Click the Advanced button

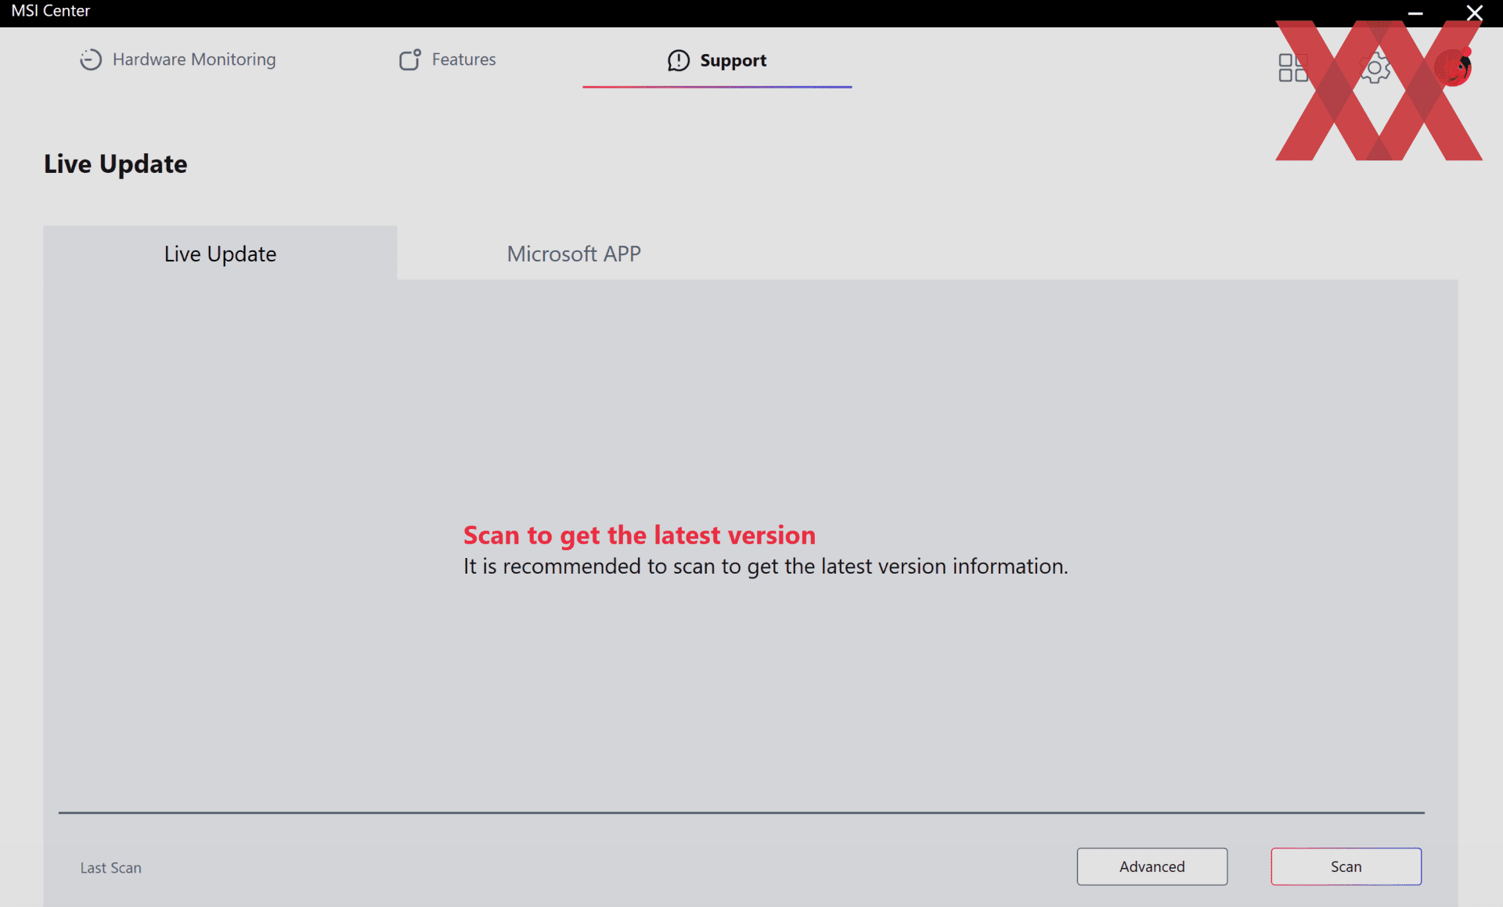point(1152,866)
